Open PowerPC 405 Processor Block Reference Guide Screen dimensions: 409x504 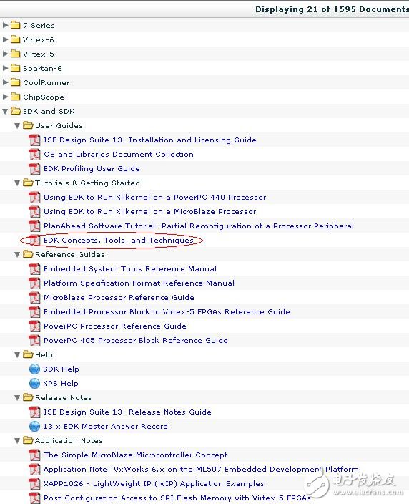(136, 341)
